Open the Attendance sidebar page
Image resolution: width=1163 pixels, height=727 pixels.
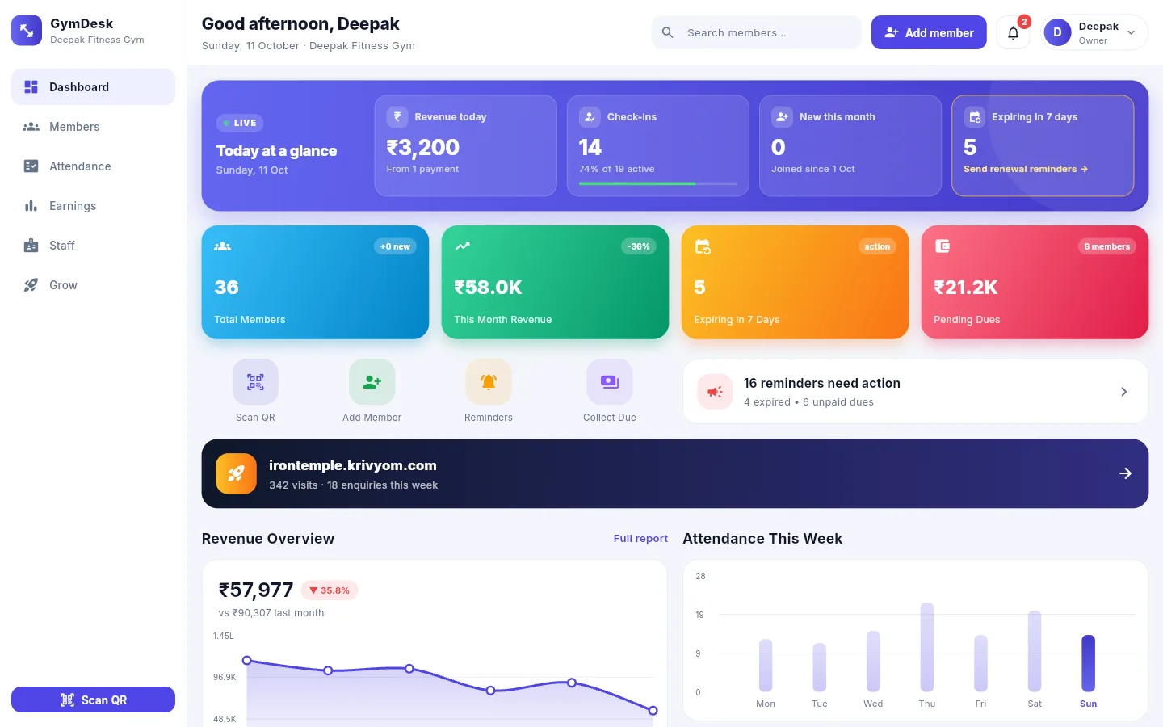[x=93, y=166]
